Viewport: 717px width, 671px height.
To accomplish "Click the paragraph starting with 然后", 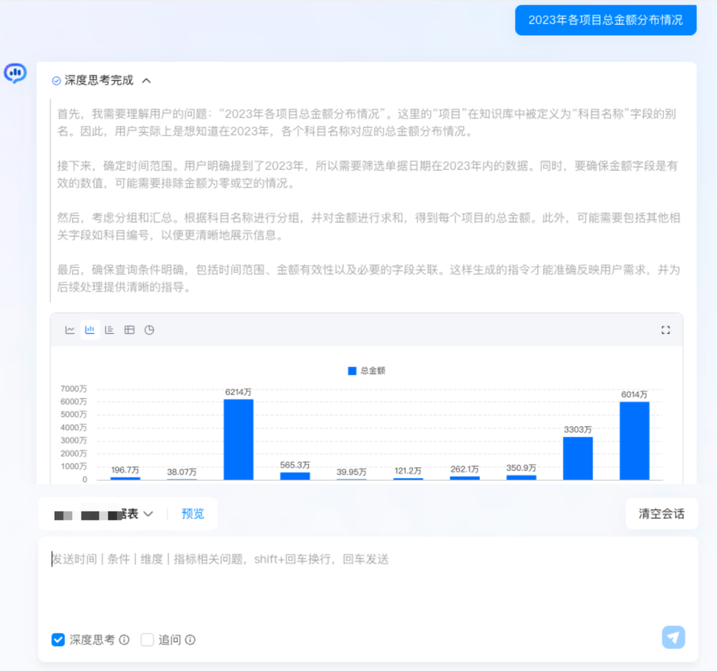I will (368, 226).
